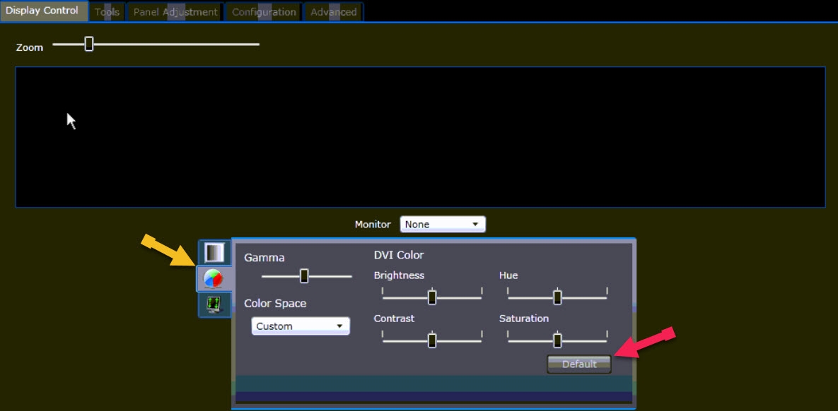This screenshot has height=411, width=838.
Task: Click the Saturation slider handle
Action: (x=557, y=340)
